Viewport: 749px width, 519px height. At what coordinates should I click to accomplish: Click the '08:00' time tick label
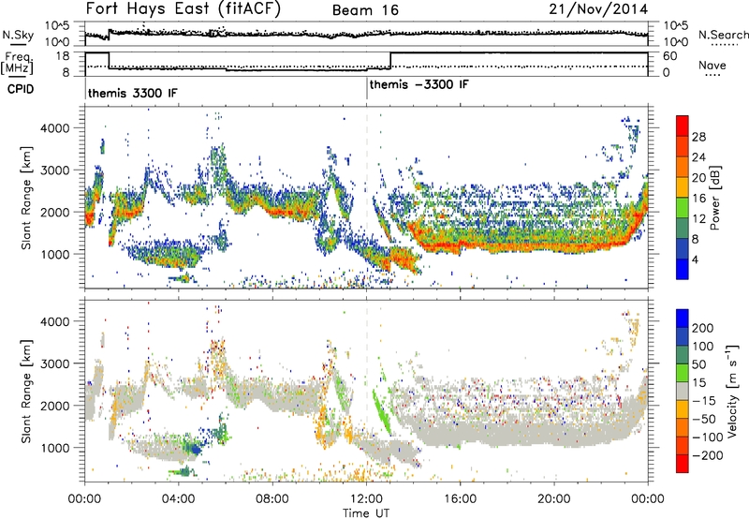click(x=272, y=499)
